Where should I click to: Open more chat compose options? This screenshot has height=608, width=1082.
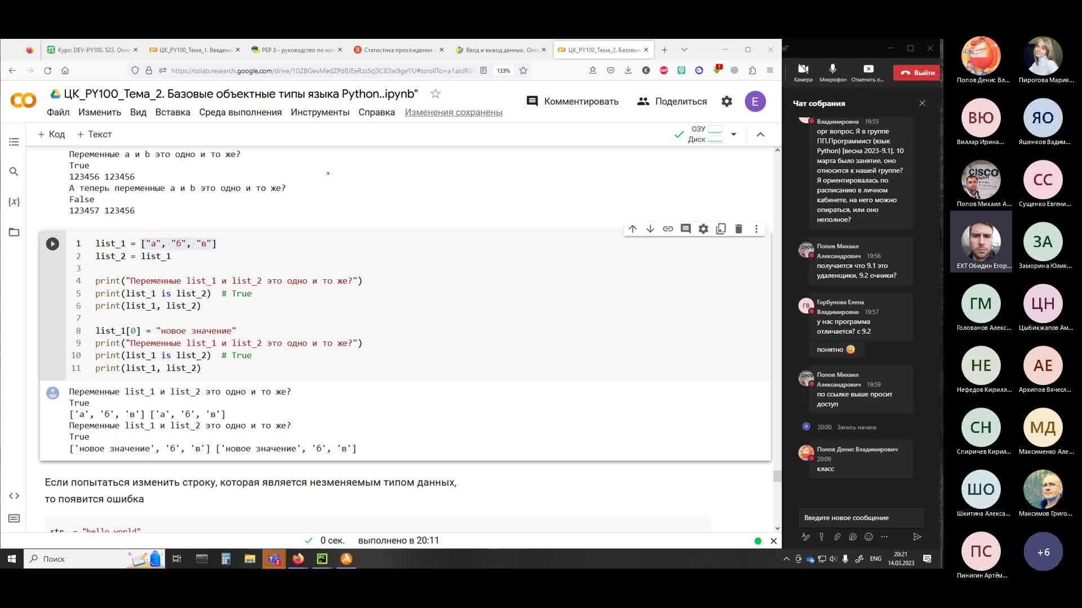pos(884,537)
